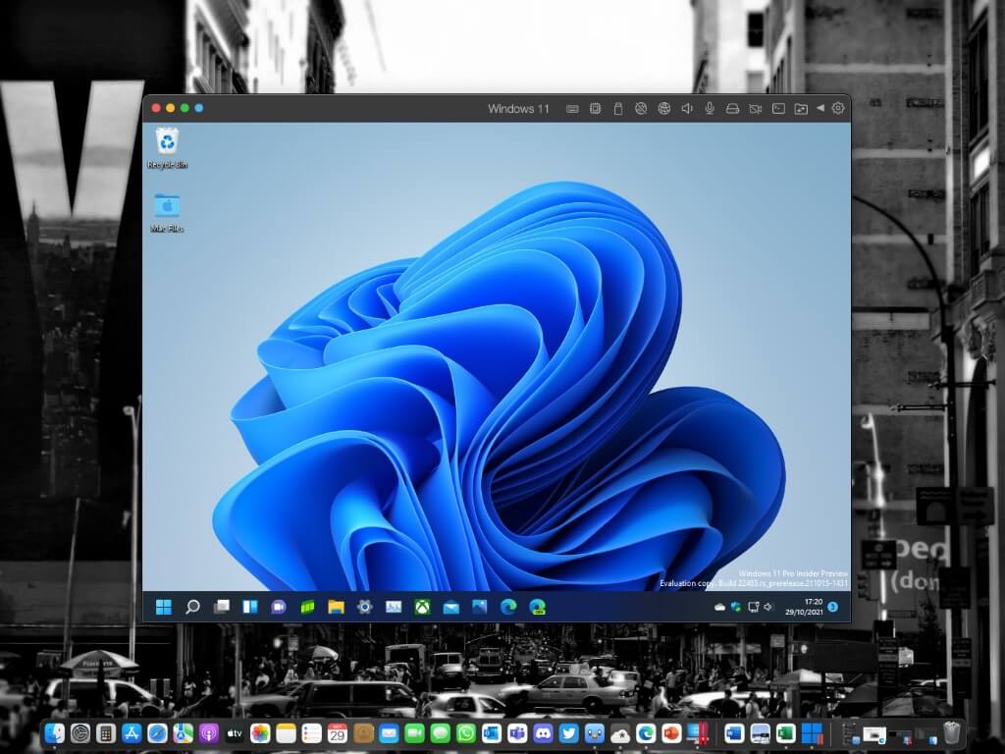Toggle the camera in Parallels toolbar
Image resolution: width=1005 pixels, height=754 pixels.
[x=756, y=109]
